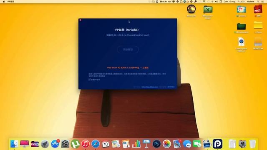The width and height of the screenshot is (267, 150).
Task: Open FaceTime from the dock
Action: (x=197, y=144)
